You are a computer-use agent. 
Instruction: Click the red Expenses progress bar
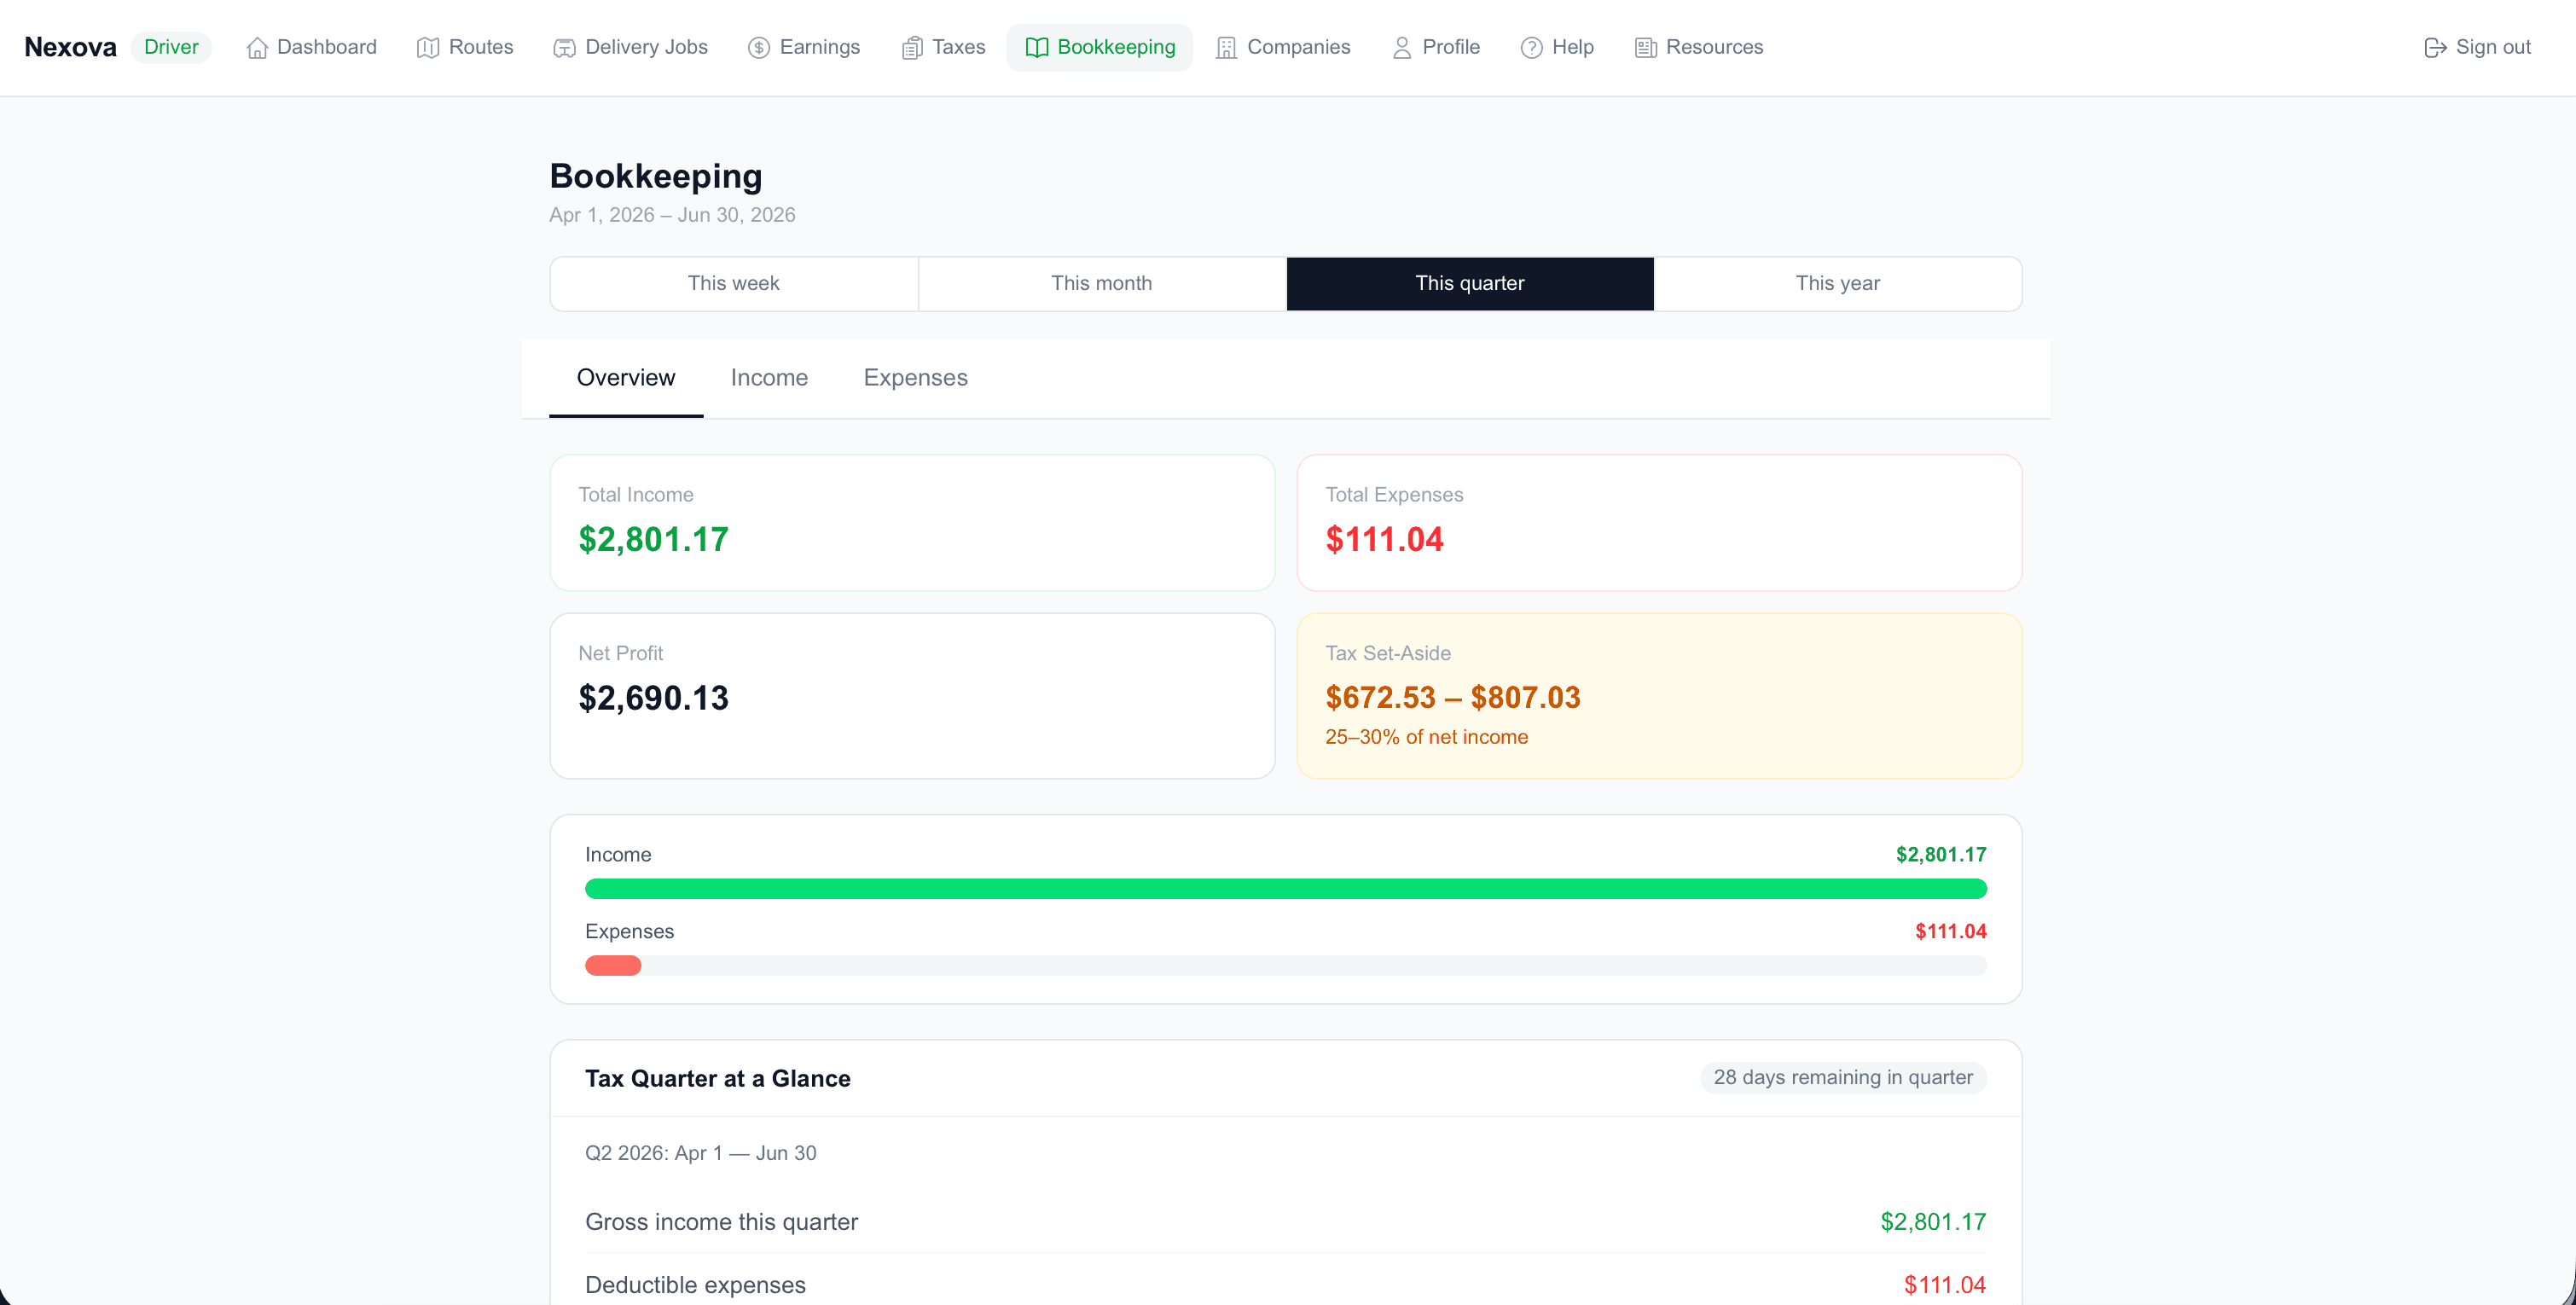click(613, 965)
